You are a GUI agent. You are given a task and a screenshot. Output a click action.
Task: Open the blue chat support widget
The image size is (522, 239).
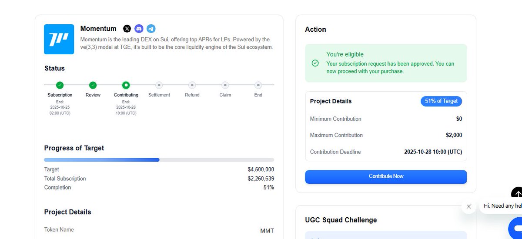coord(516,228)
